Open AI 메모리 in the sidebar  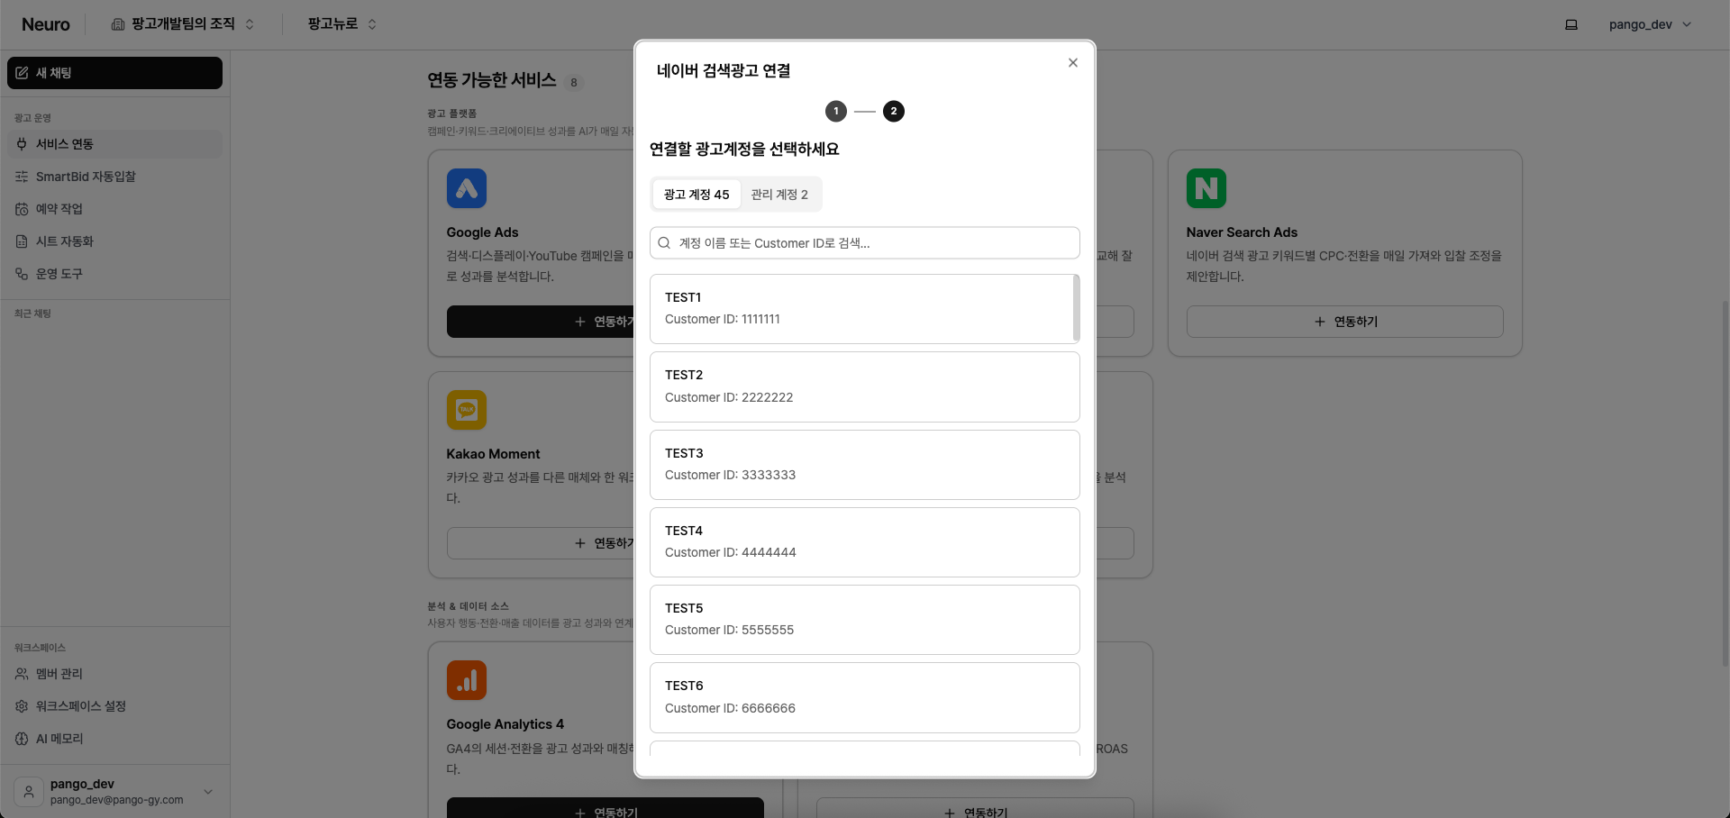(114, 739)
